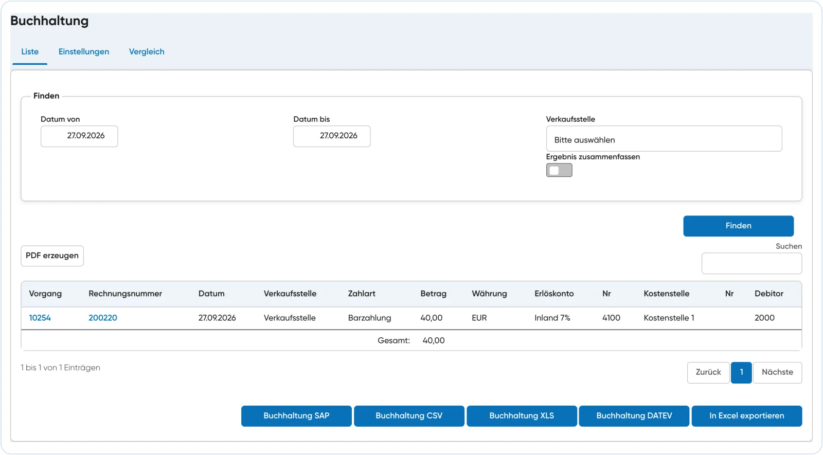Sort by Zahlart column header
The width and height of the screenshot is (823, 455).
point(362,294)
